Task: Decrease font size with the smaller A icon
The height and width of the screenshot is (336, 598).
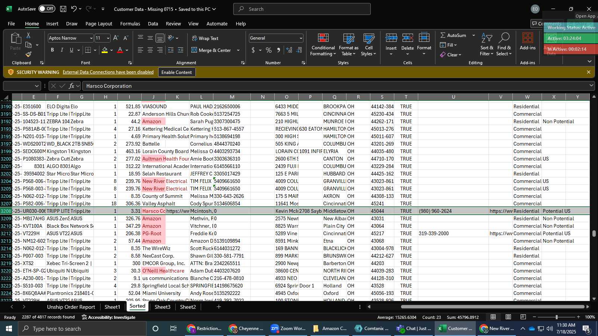Action: point(126,38)
